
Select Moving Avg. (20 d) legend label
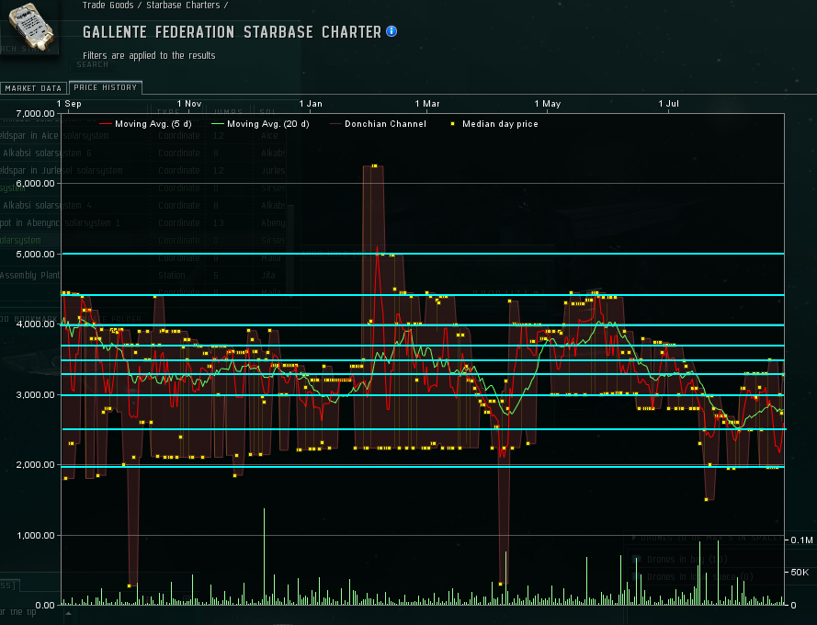(x=267, y=124)
